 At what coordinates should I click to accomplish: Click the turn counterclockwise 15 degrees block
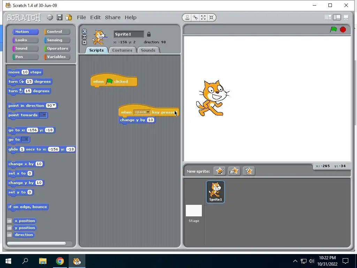click(x=29, y=91)
